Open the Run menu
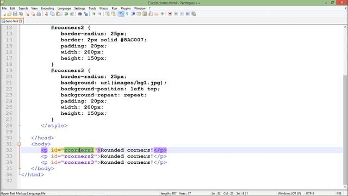 [x=114, y=9]
